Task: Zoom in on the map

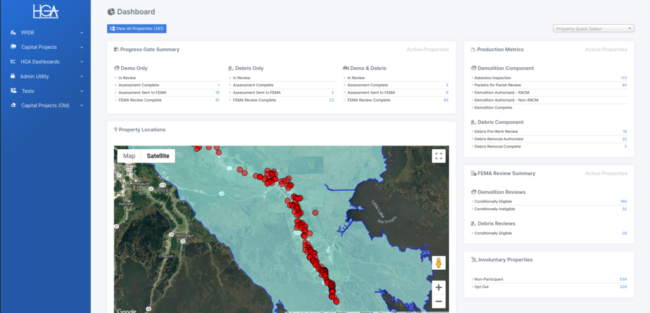Action: (x=439, y=288)
